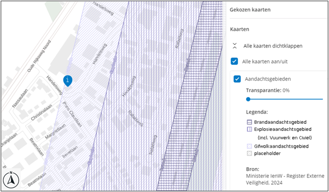Click the blue info marker pin on map
This screenshot has width=329, height=192.
pos(67,80)
